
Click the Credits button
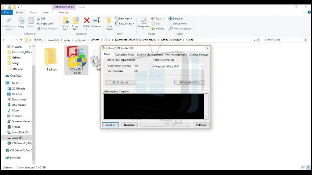(110, 125)
